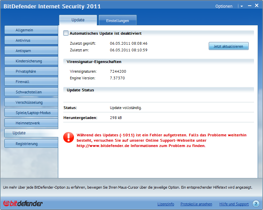This screenshot has height=210, width=263.
Task: Click Protokolle ansehen link
Action: (x=196, y=204)
